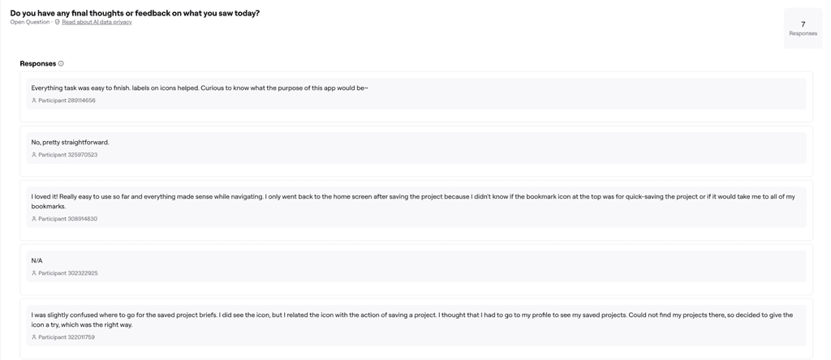Screen dimensions: 831x360
Task: Click the info icon beside Responses heading
Action: pos(61,63)
